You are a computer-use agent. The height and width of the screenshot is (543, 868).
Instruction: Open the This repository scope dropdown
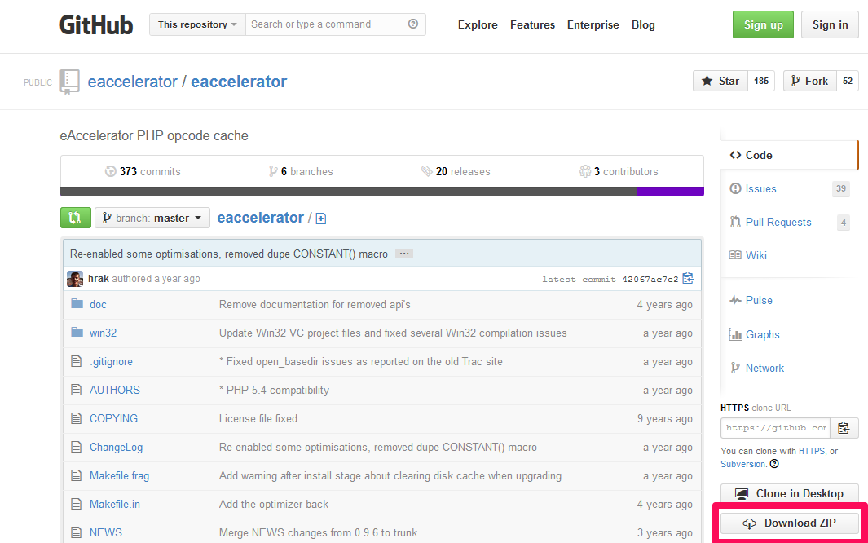tap(197, 24)
